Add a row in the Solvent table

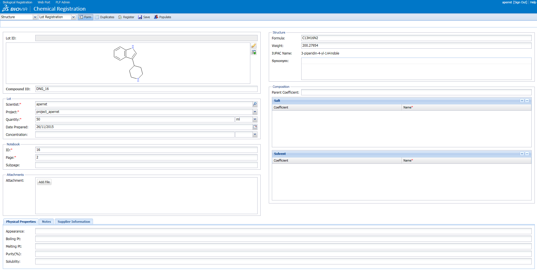click(x=522, y=154)
